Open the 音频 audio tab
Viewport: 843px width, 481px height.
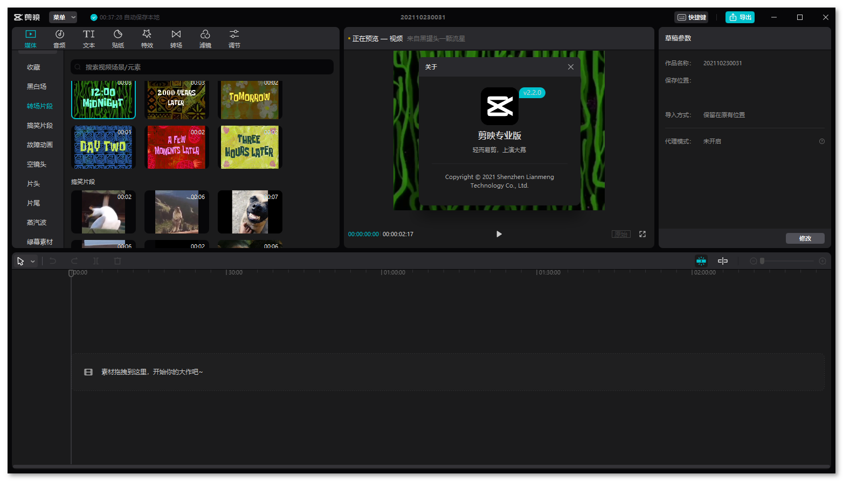60,39
